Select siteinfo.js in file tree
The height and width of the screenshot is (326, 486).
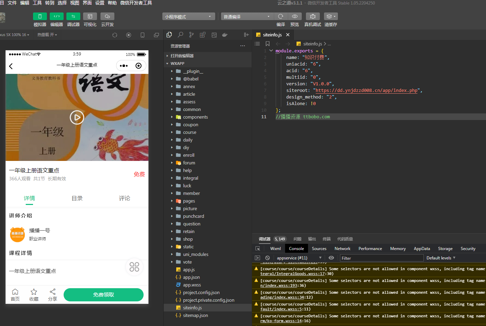click(208, 308)
